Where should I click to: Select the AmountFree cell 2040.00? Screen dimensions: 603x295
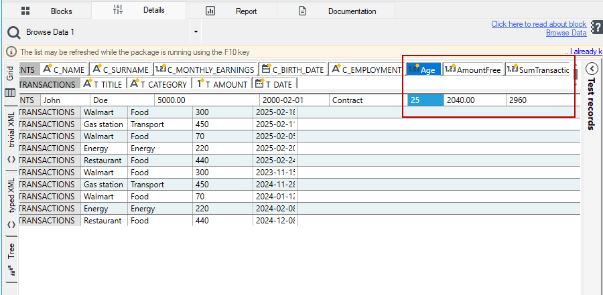tap(474, 100)
